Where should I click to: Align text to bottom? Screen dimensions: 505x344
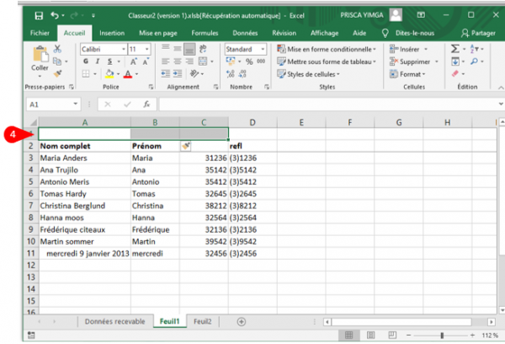click(x=189, y=49)
